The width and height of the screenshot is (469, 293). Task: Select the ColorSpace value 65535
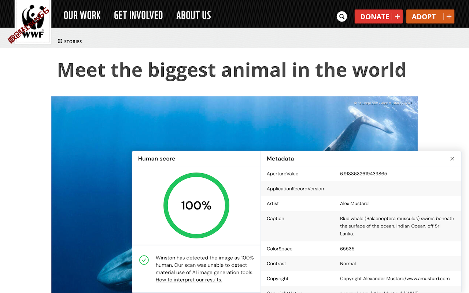point(347,249)
